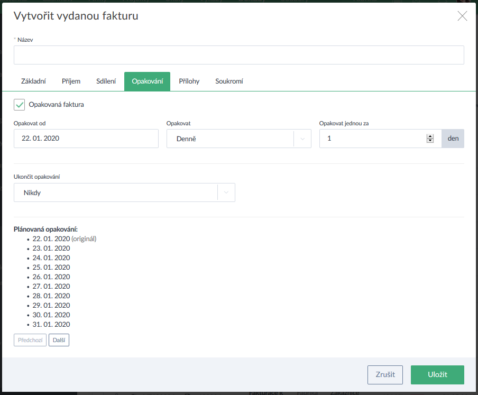
Task: Switch to the Soukromí tab
Action: tap(229, 81)
